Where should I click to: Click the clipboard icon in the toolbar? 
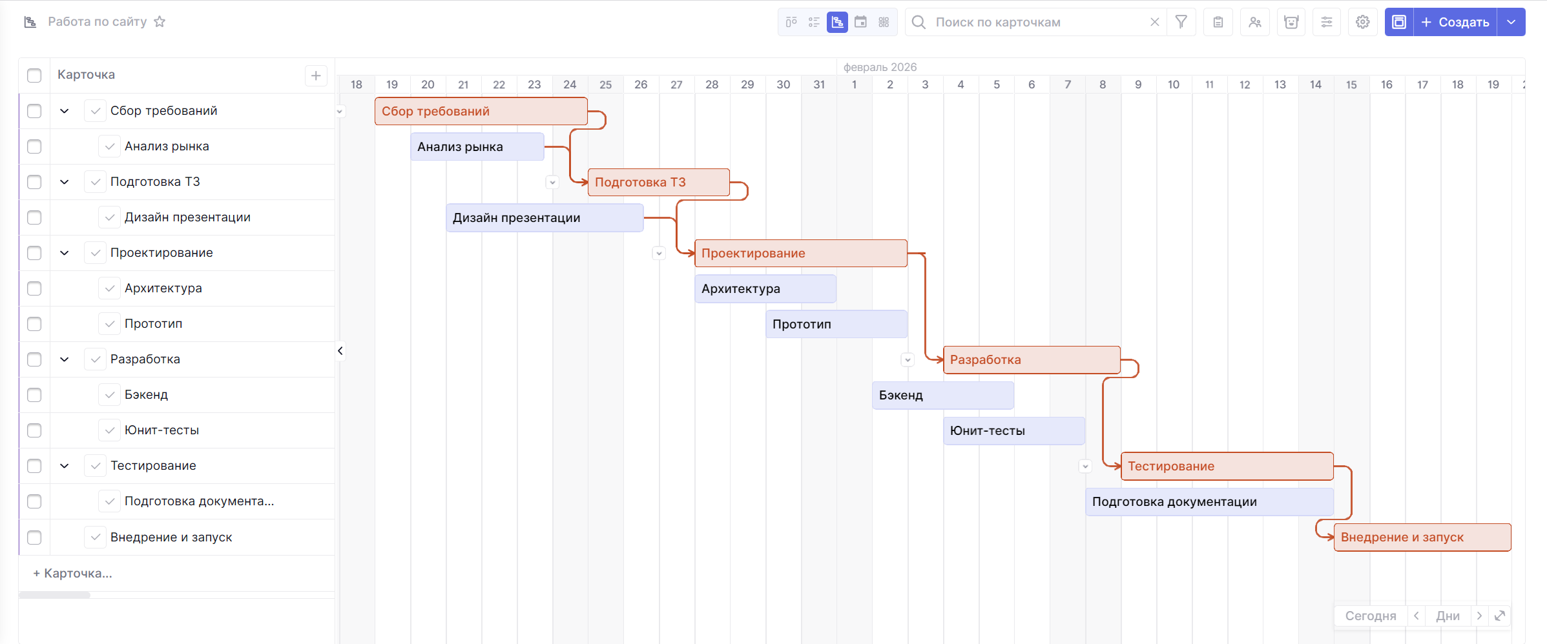point(1218,22)
